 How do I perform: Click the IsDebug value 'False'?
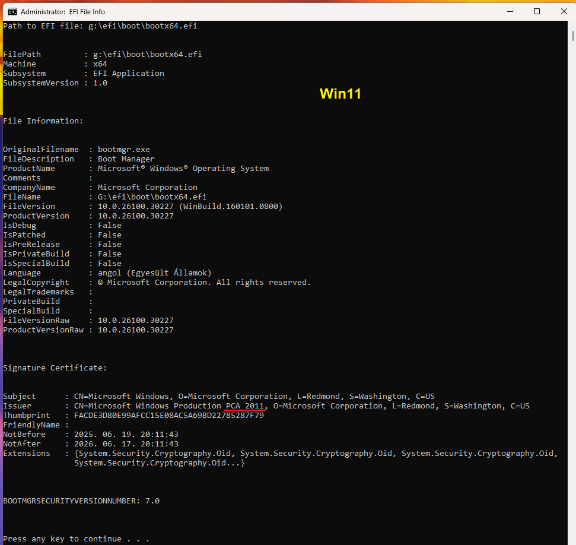(110, 226)
